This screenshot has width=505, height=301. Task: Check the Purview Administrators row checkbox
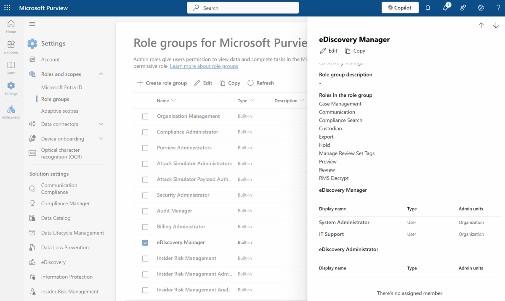tap(145, 148)
